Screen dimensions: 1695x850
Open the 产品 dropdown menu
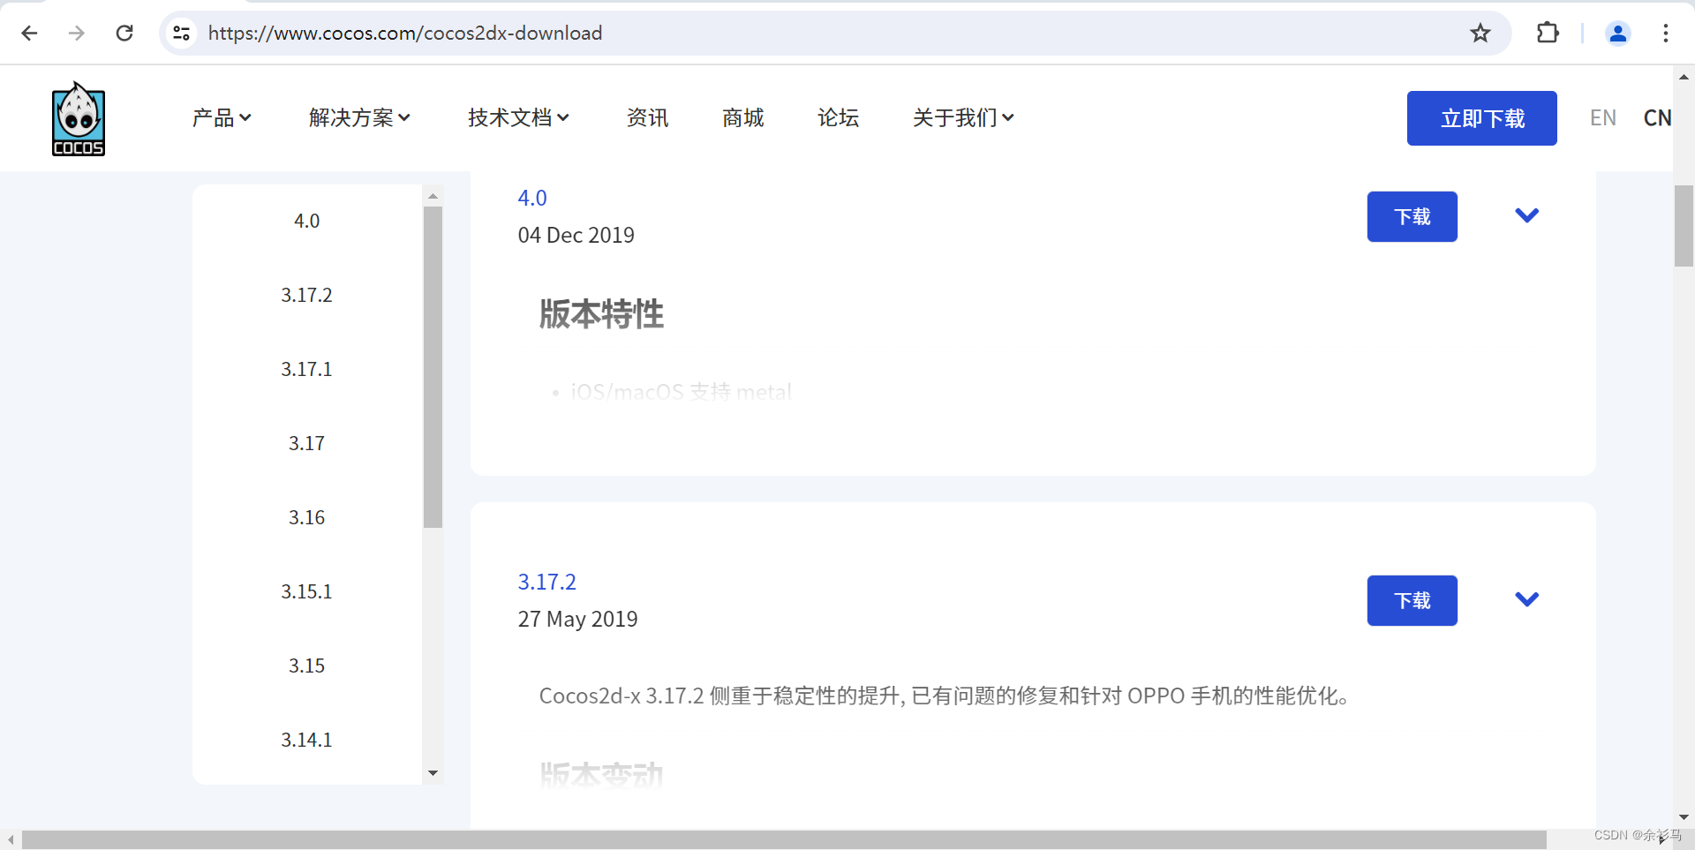[222, 117]
